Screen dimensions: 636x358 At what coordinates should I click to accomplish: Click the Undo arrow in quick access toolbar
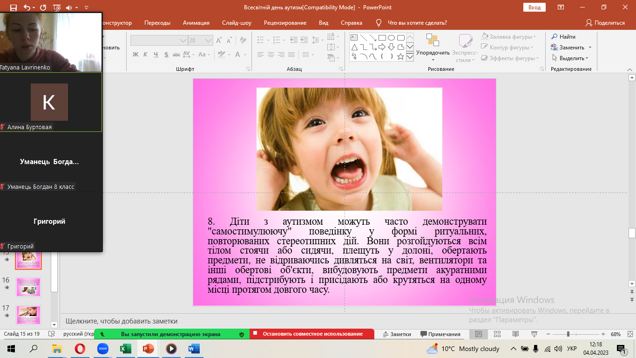27,7
